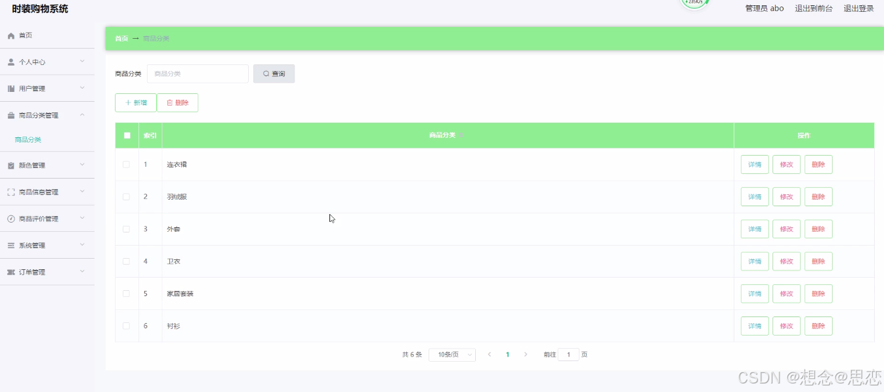Toggle the select-all checkbox in table header
Screen dimensions: 884x392
[x=127, y=135]
